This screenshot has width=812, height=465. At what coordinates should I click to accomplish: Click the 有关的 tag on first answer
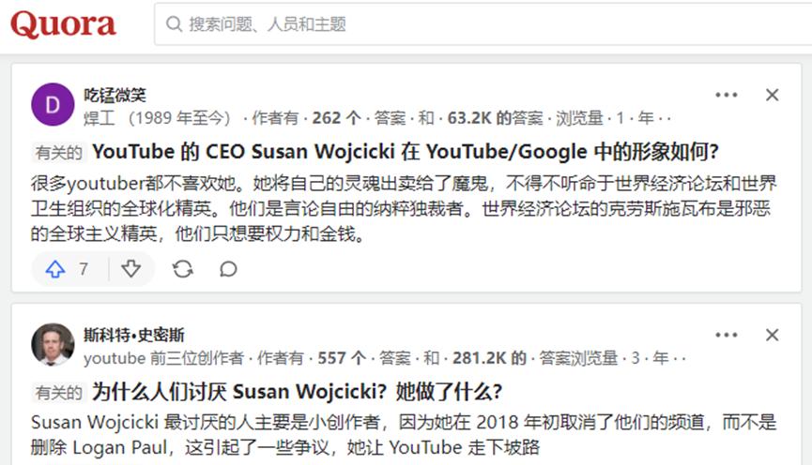(x=58, y=153)
